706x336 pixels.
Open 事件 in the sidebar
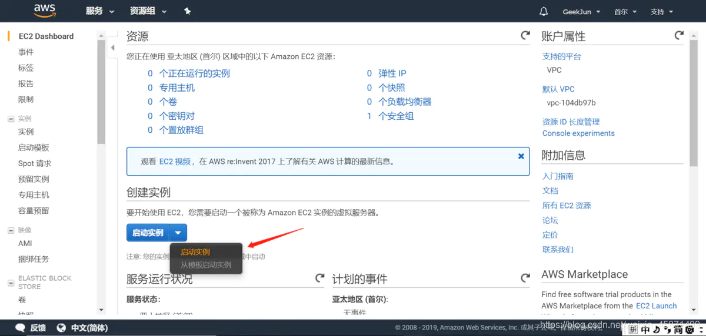pyautogui.click(x=26, y=52)
